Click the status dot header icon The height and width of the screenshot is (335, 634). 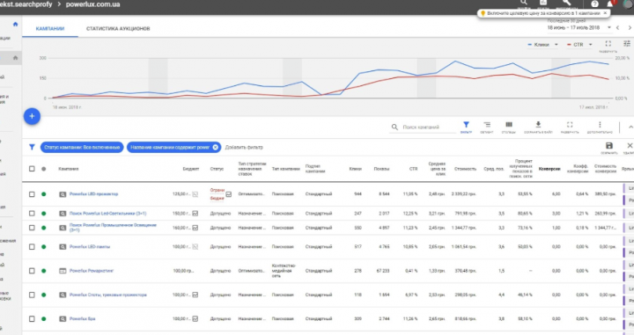point(44,169)
